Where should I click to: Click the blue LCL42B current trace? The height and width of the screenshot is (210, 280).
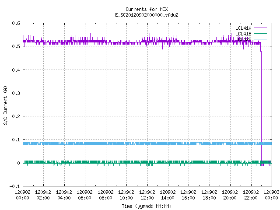coord(147,143)
